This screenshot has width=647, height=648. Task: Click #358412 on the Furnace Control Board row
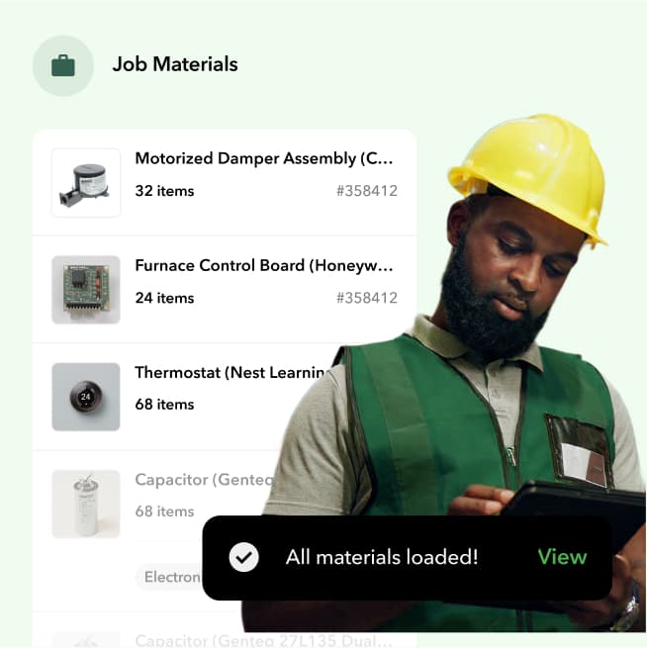[366, 298]
